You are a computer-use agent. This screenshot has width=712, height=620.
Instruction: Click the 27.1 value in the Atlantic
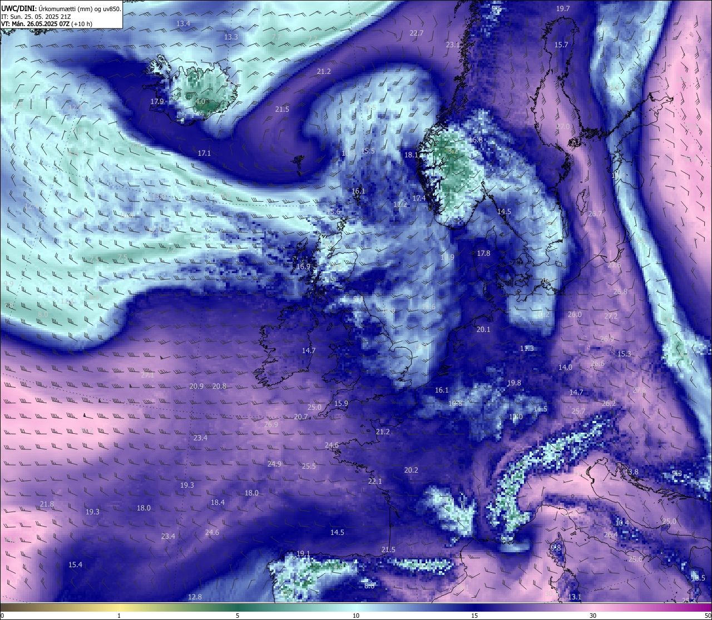pos(147,375)
